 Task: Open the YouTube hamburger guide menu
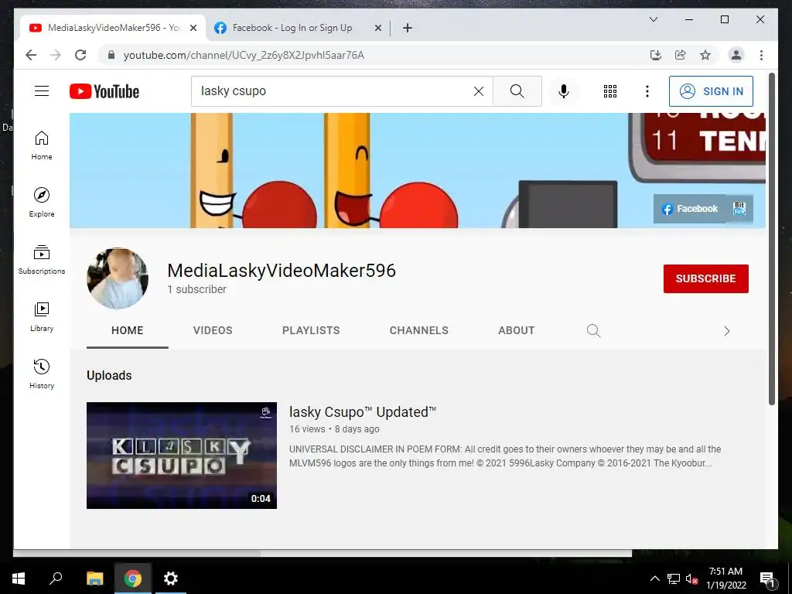[x=42, y=91]
